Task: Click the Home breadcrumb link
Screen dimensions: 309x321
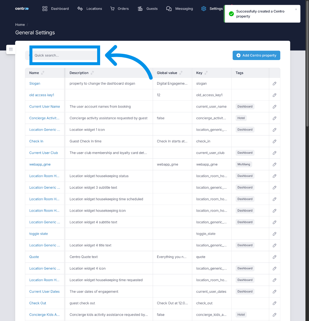Action: [x=20, y=24]
